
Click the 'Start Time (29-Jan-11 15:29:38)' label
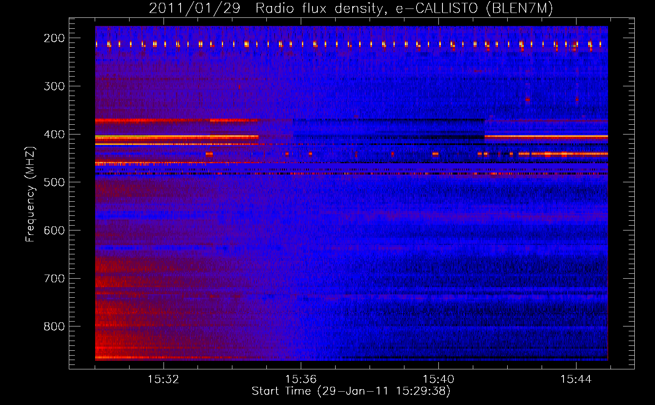click(x=351, y=391)
